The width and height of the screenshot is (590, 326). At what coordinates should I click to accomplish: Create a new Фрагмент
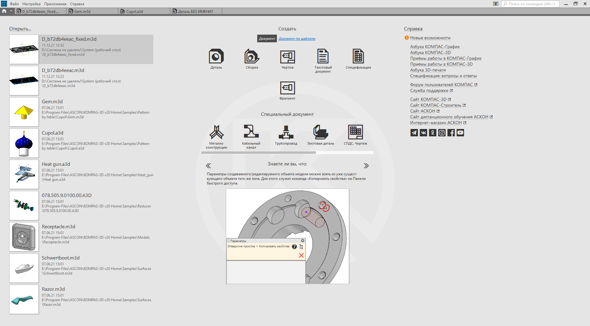287,90
